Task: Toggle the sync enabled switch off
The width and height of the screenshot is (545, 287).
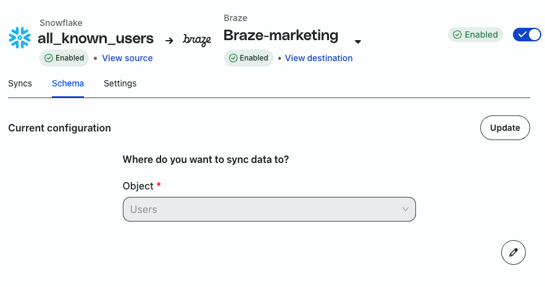Action: tap(527, 35)
